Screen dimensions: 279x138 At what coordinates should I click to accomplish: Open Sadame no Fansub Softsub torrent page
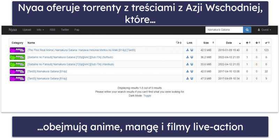pos(70,57)
